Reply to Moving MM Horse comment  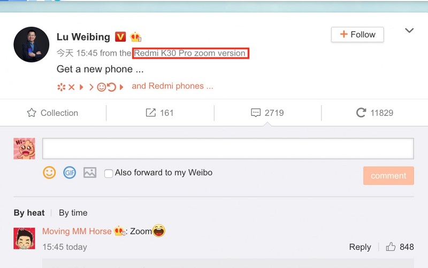click(x=360, y=247)
